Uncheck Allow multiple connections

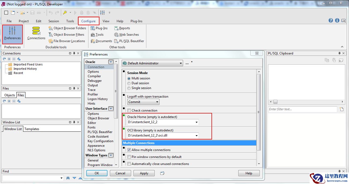pos(129,150)
